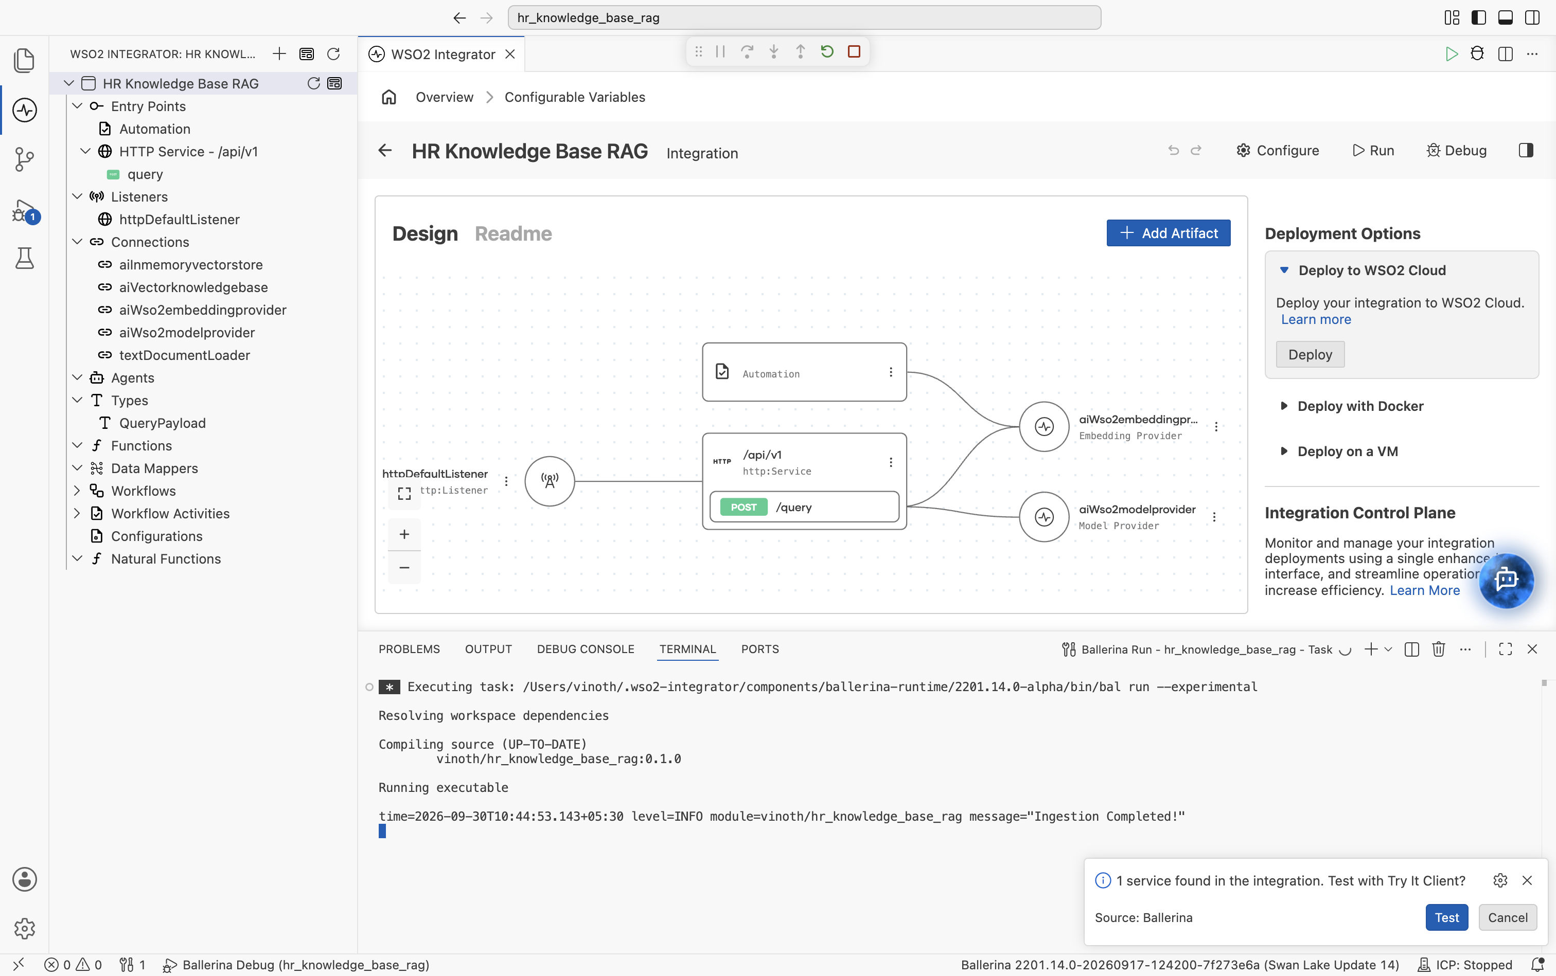Toggle secondary sidebar layout button
1556x976 pixels.
(1532, 17)
